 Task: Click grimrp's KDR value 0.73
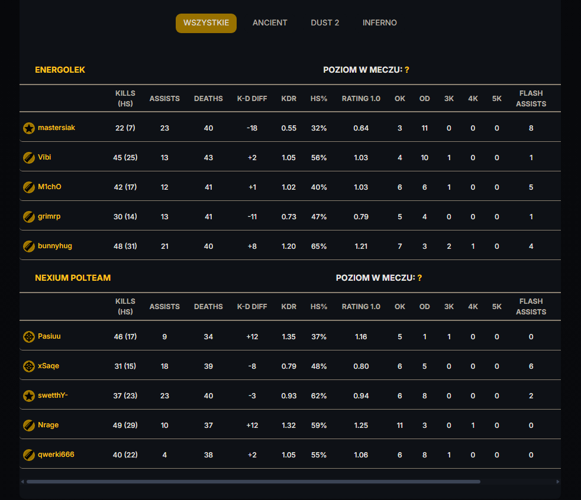(289, 217)
